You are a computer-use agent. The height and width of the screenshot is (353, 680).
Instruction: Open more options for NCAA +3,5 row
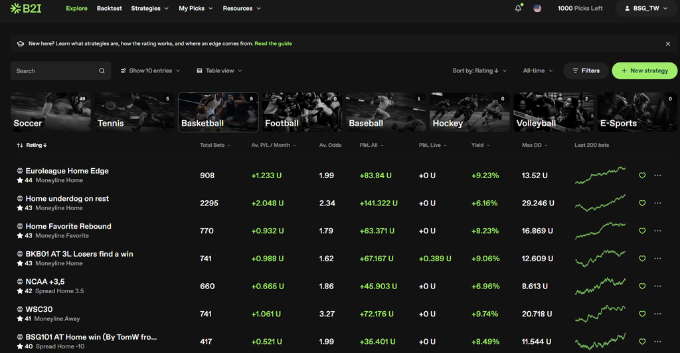coord(658,286)
